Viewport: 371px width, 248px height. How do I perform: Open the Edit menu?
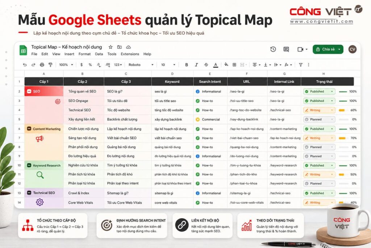pos(45,54)
